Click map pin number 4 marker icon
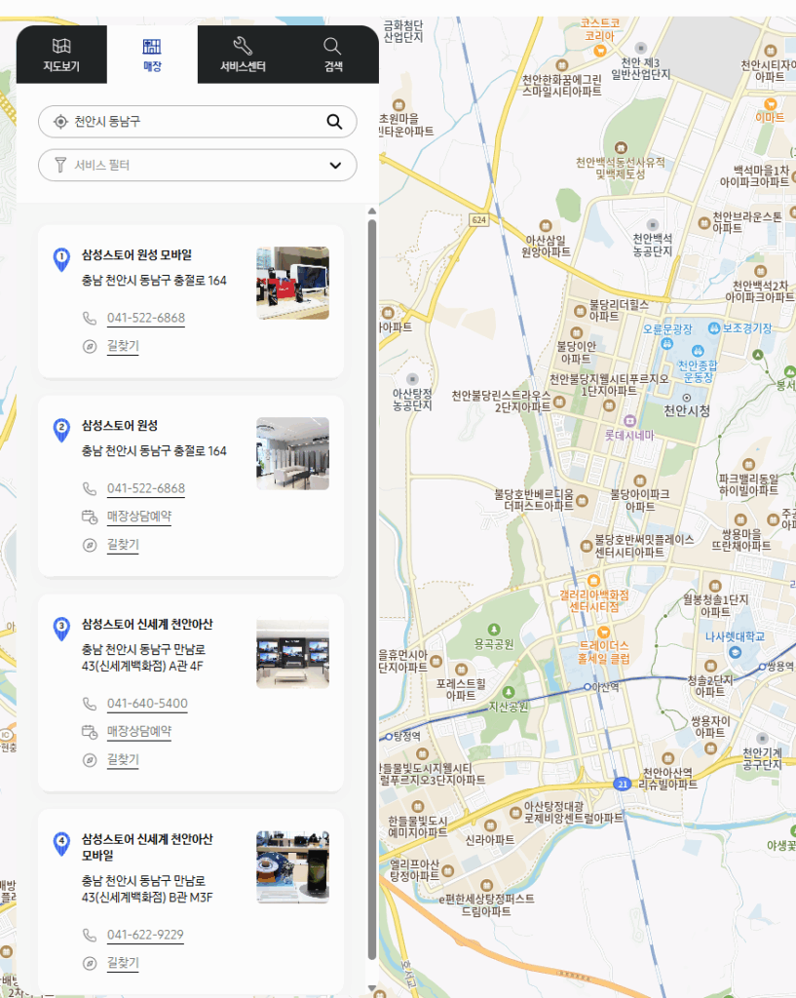796x998 pixels. 61,843
